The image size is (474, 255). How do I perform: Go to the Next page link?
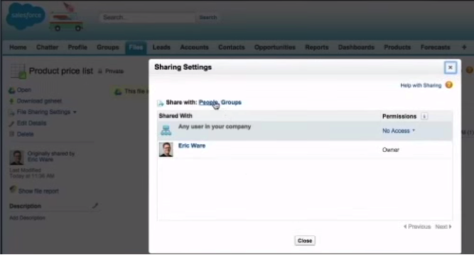[443, 227]
